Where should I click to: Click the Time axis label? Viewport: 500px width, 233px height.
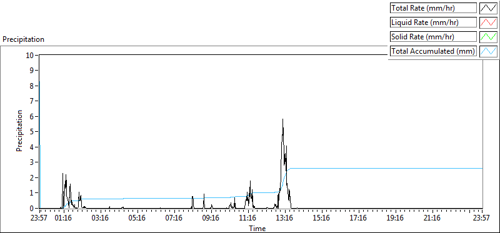[257, 228]
